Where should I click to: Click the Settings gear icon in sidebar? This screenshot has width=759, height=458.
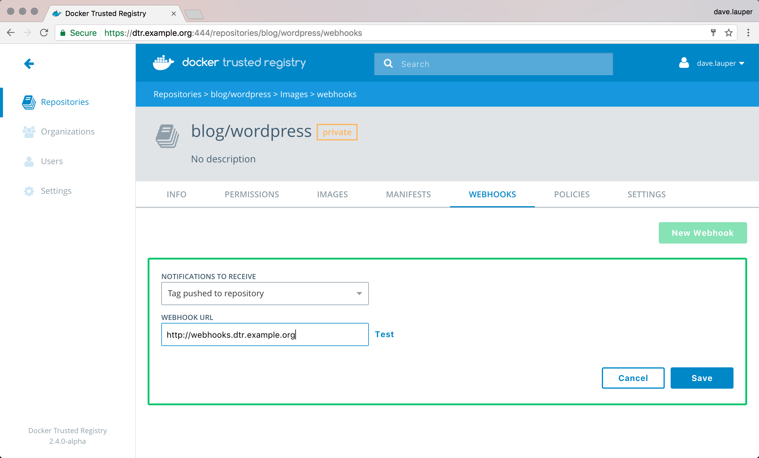click(29, 191)
